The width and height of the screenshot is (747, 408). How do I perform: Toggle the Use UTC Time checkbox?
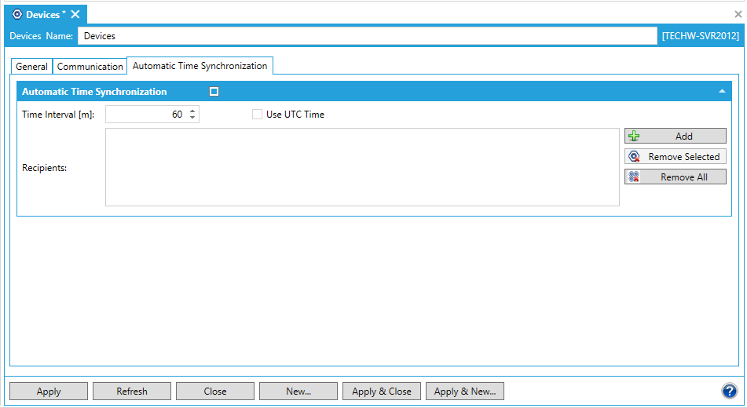coord(257,115)
